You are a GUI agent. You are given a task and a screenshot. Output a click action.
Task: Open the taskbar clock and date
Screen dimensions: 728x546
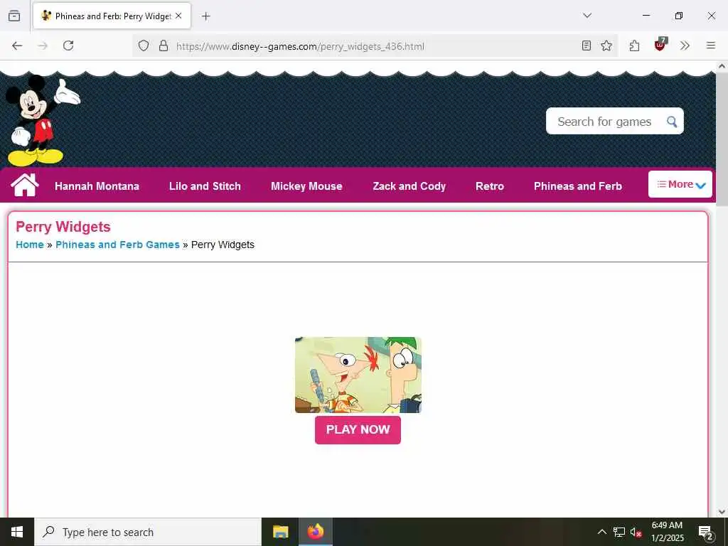coord(667,532)
